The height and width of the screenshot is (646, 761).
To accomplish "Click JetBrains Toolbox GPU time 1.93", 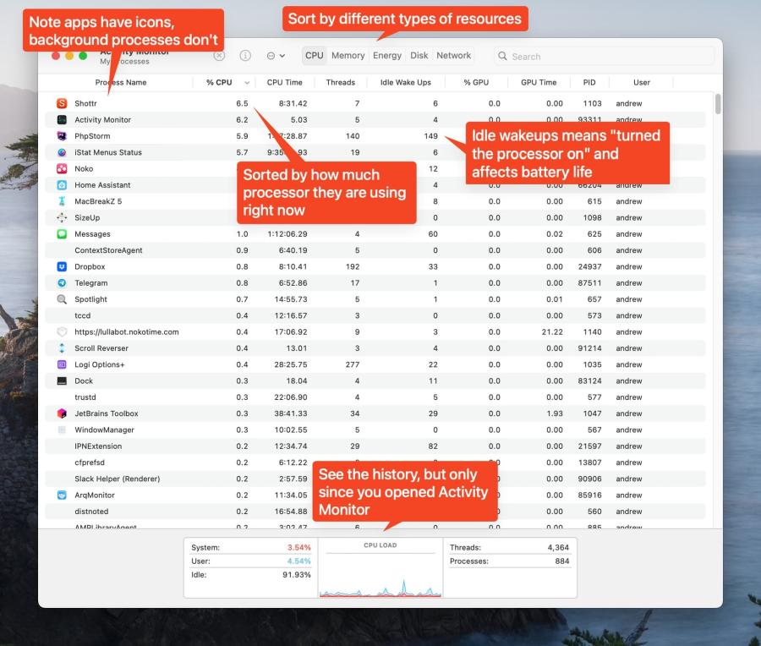I will point(554,413).
